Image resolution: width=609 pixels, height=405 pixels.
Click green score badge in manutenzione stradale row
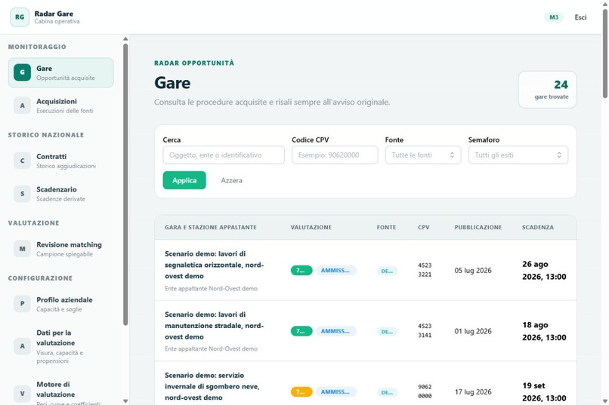click(301, 331)
